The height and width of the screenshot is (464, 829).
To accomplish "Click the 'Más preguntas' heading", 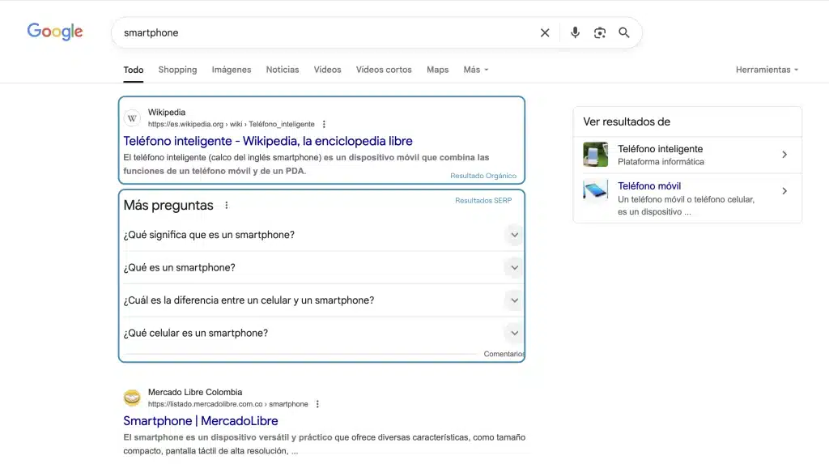I will point(168,206).
